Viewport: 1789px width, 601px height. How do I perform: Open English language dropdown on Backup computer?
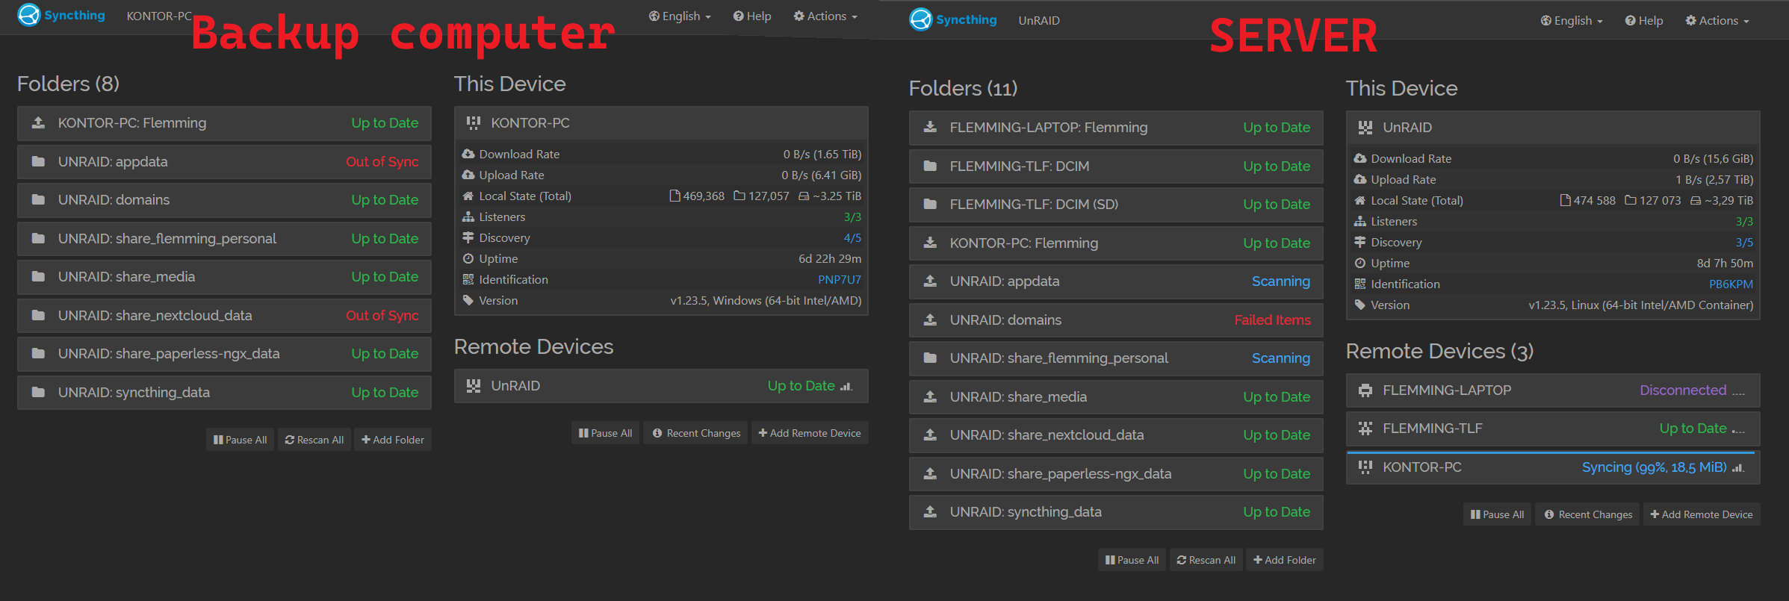point(680,16)
